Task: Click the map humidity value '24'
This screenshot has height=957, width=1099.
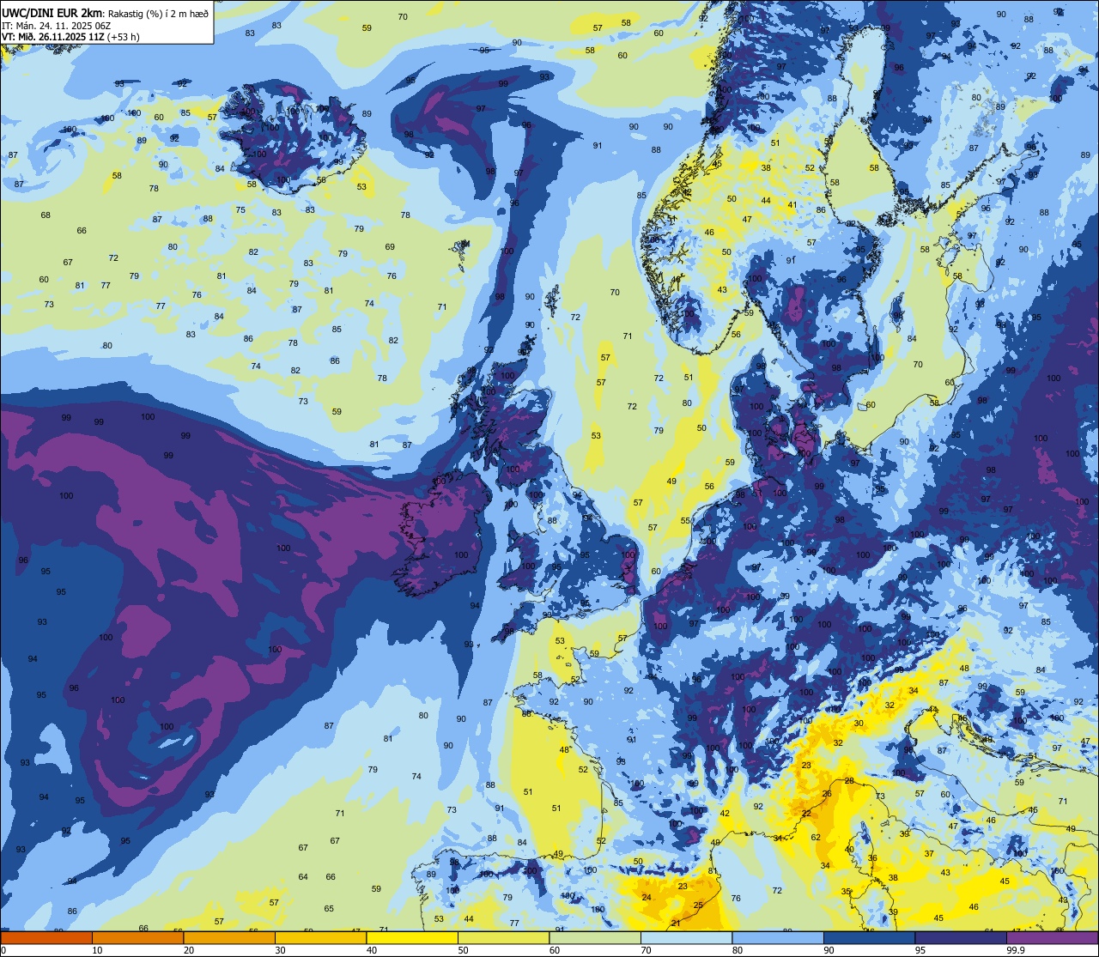Action: click(647, 898)
